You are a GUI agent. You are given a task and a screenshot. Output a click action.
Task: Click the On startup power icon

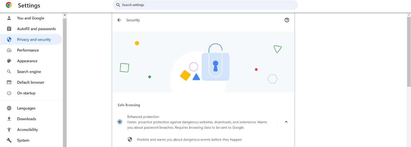9,93
